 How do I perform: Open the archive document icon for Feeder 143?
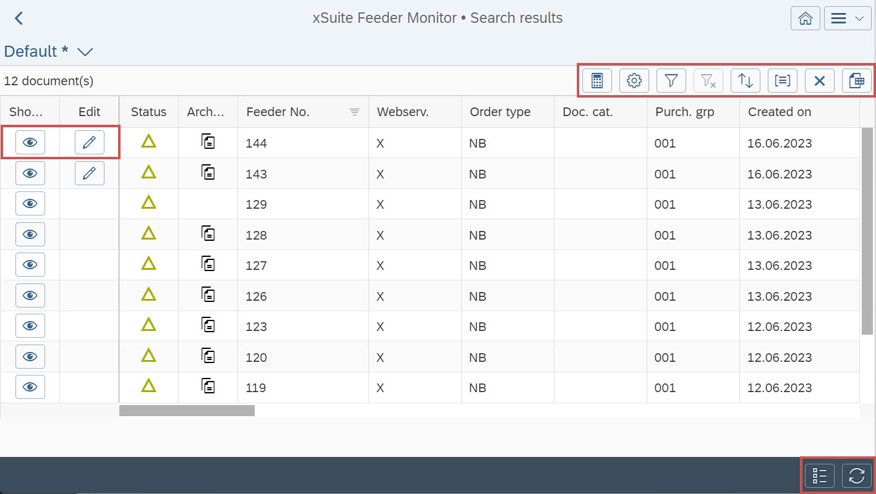coord(208,174)
